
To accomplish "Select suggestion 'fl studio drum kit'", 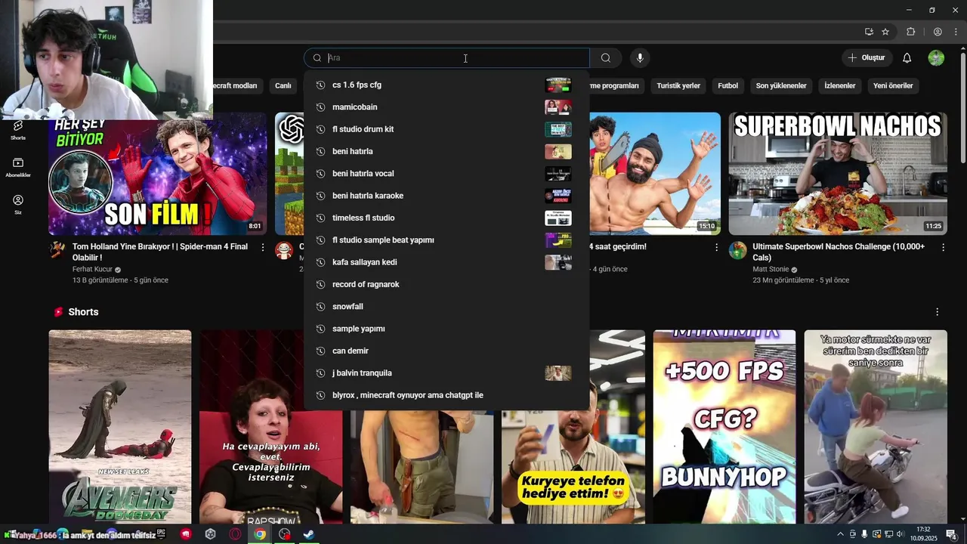I will (446, 129).
